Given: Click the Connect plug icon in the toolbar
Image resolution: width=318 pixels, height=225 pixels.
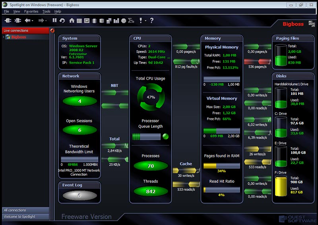Looking at the screenshot, I should click(8, 21).
